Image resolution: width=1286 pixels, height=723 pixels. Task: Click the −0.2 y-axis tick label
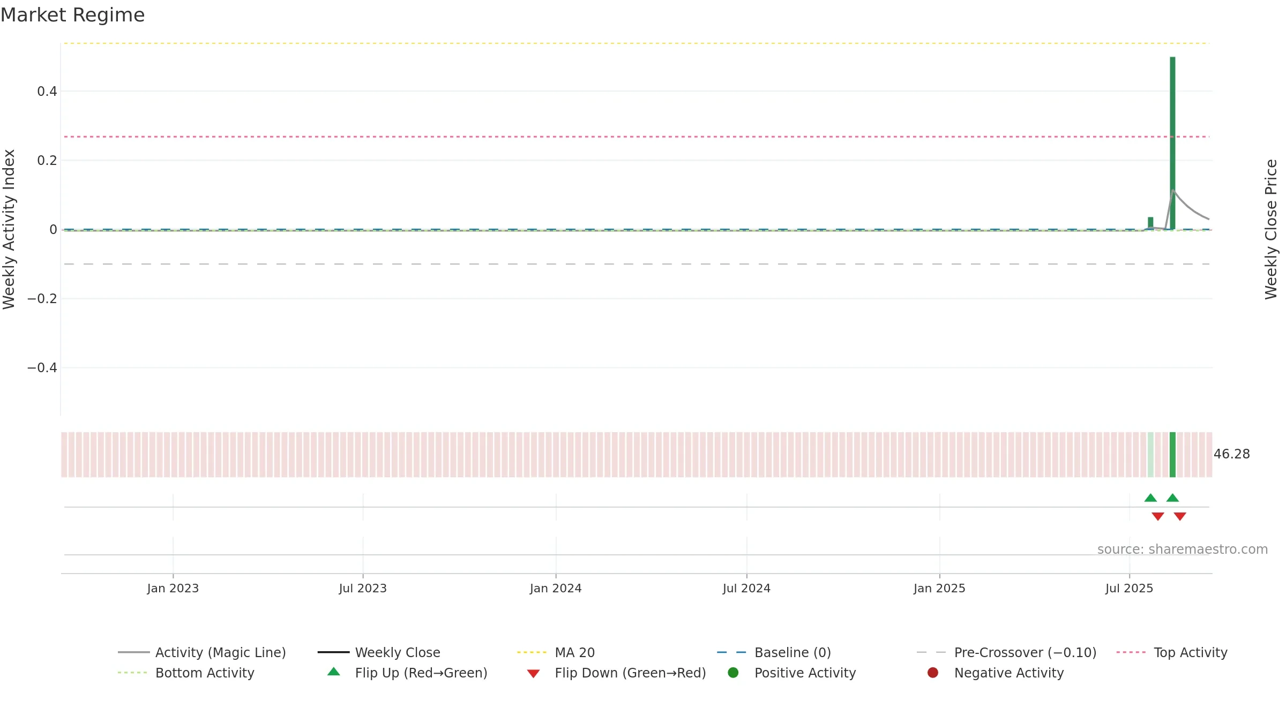[42, 299]
